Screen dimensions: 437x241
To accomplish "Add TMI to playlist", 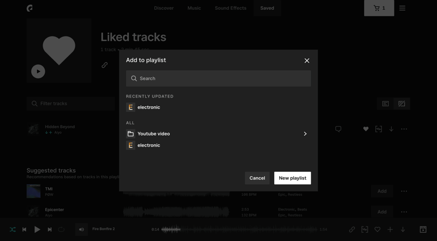I will click(382, 191).
